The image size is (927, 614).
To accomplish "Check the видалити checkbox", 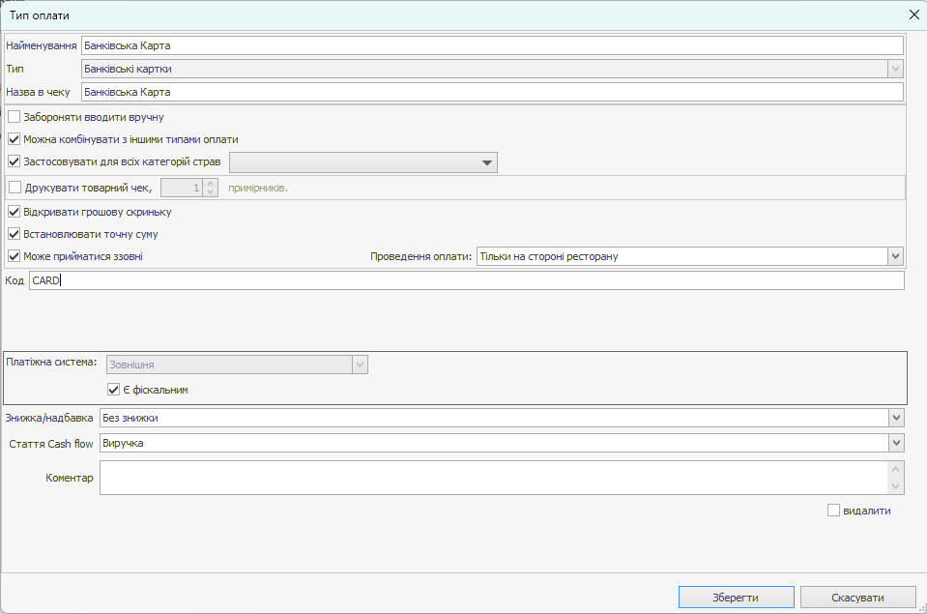I will tap(833, 511).
